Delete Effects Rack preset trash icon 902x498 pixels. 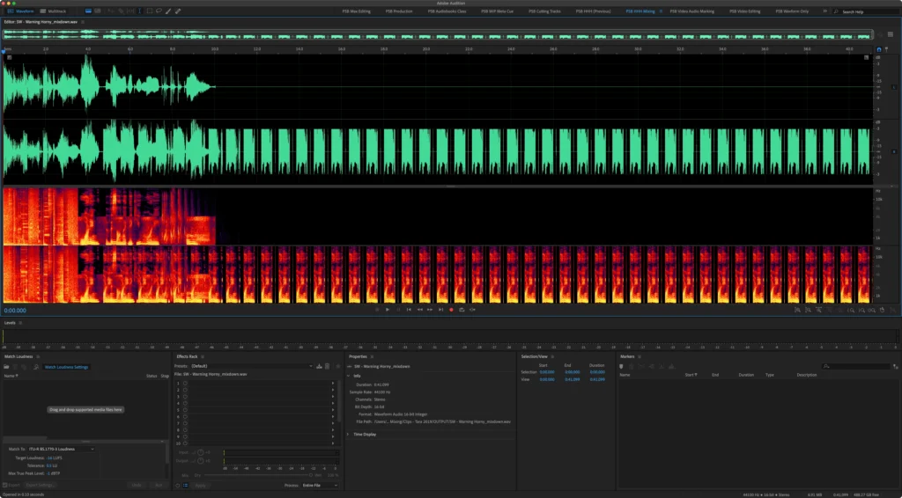pos(328,366)
